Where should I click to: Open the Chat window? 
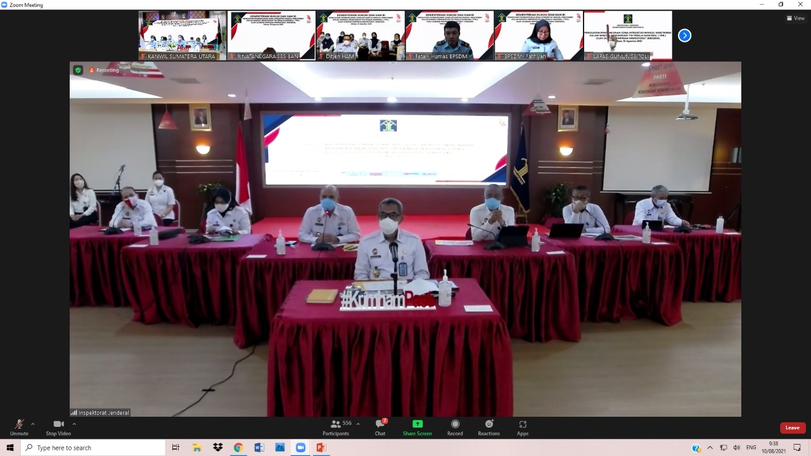tap(380, 427)
